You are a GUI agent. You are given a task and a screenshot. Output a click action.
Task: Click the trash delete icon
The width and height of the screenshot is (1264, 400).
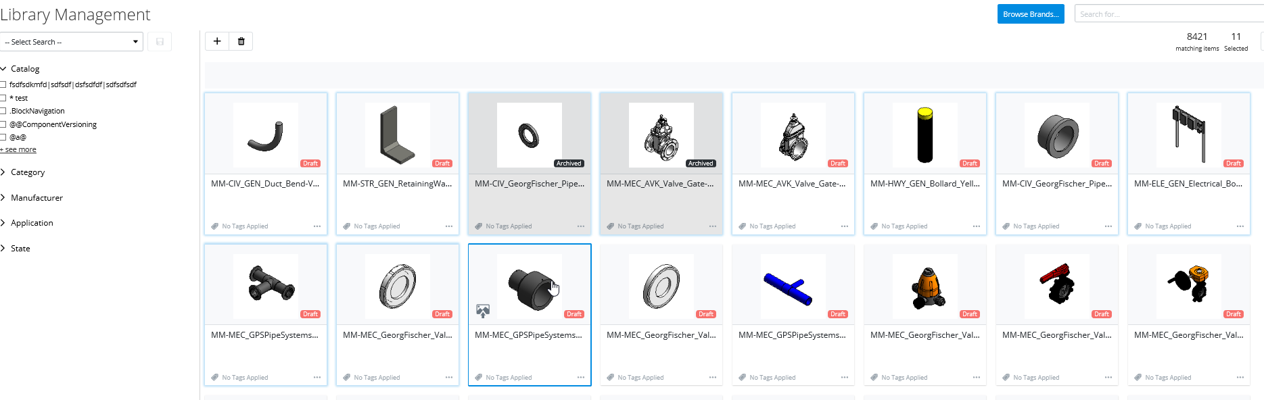point(241,41)
